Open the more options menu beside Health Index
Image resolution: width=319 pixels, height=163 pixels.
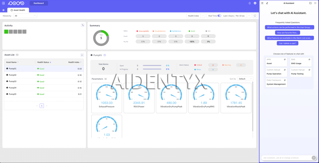coord(203,16)
